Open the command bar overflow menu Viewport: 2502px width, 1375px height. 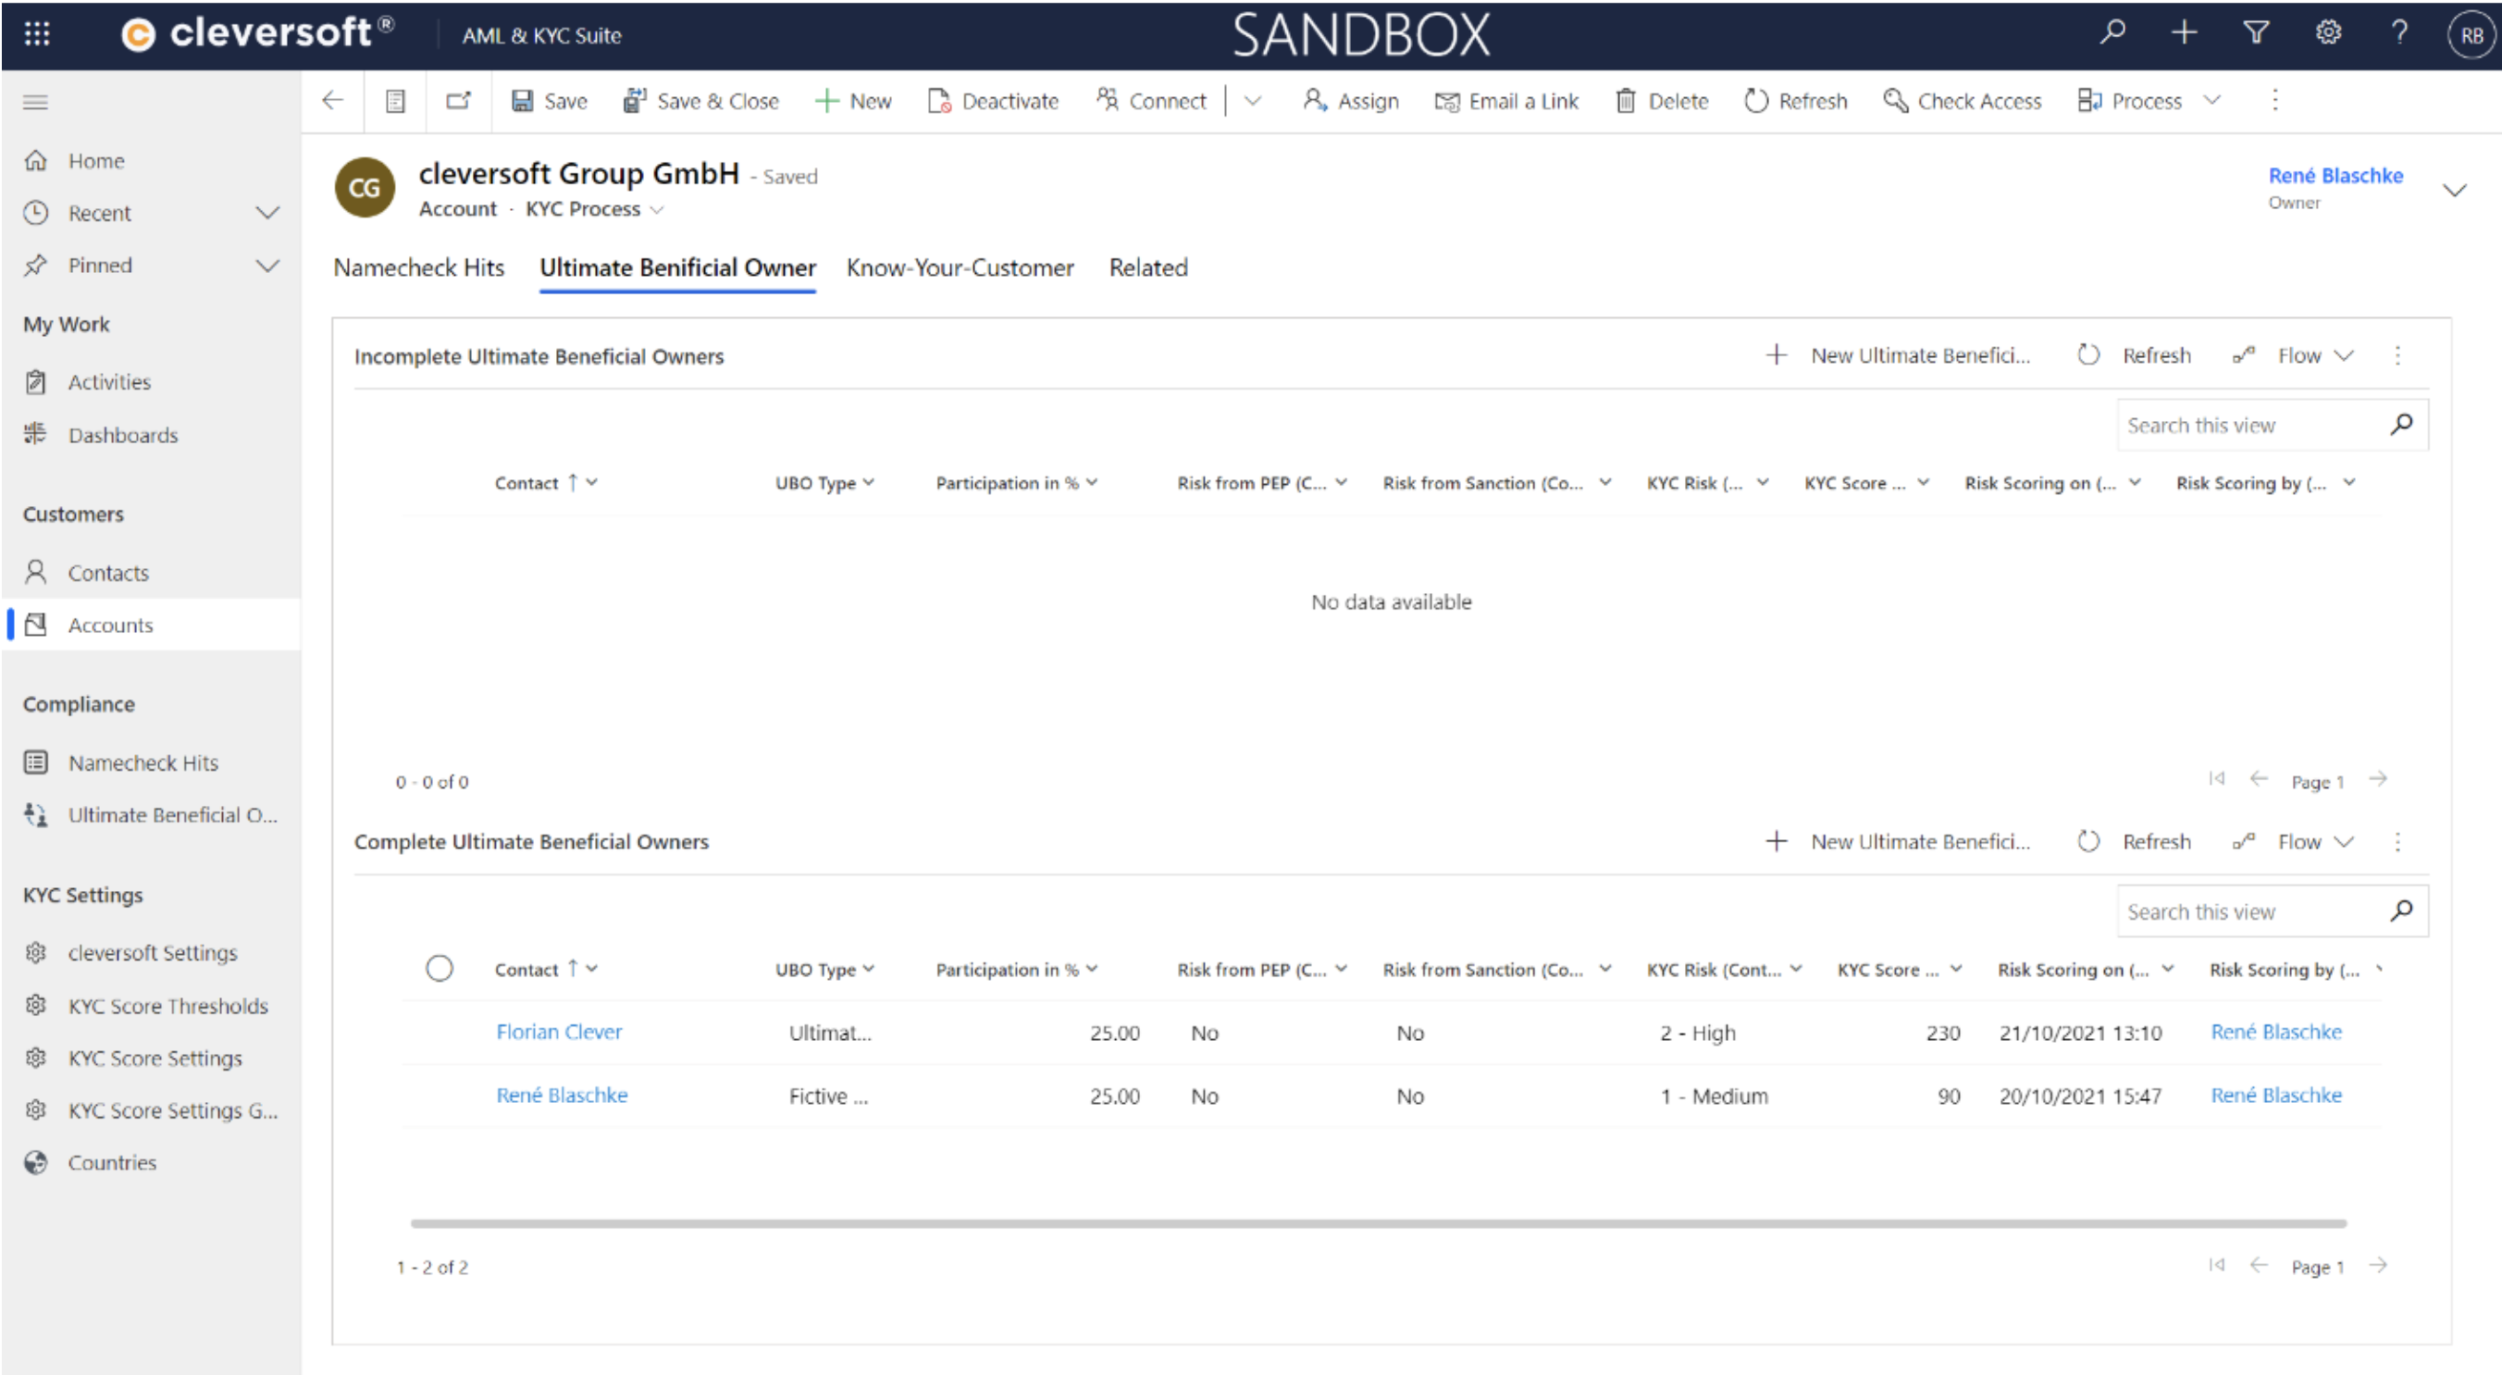tap(2274, 100)
